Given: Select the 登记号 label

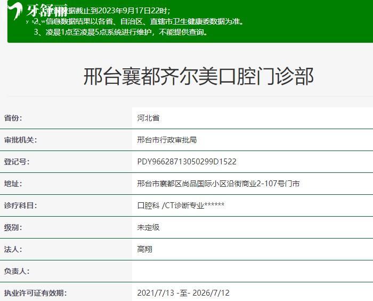Looking at the screenshot, I should coord(17,162).
